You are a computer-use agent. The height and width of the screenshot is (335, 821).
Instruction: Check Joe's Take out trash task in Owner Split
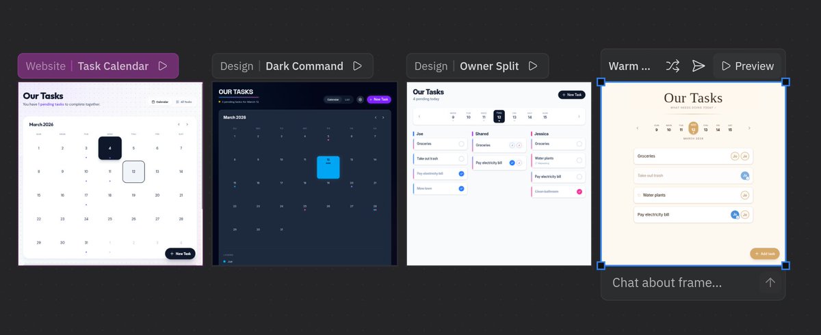point(461,159)
